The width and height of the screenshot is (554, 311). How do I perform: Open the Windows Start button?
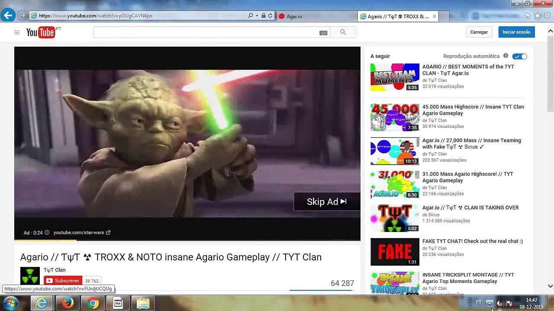(10, 303)
